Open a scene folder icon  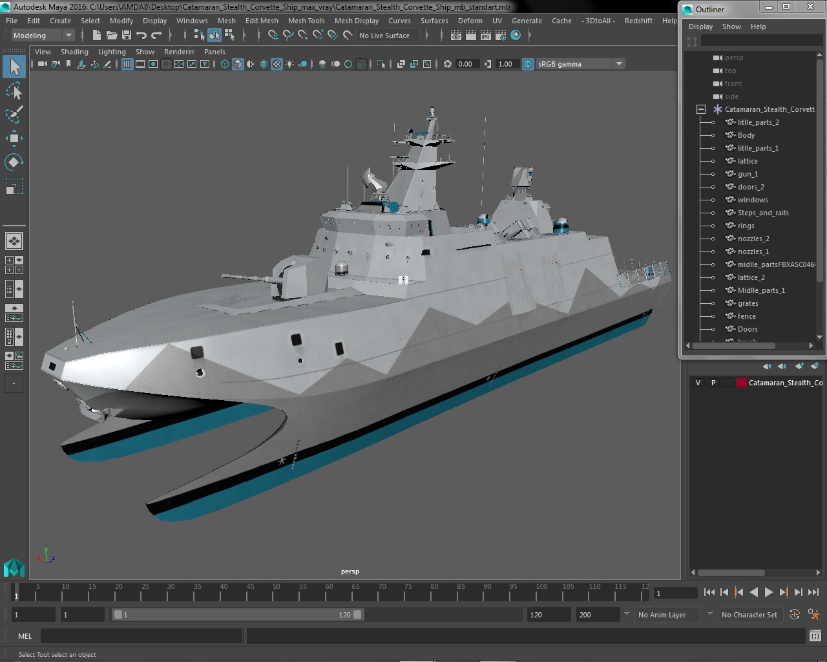click(112, 36)
